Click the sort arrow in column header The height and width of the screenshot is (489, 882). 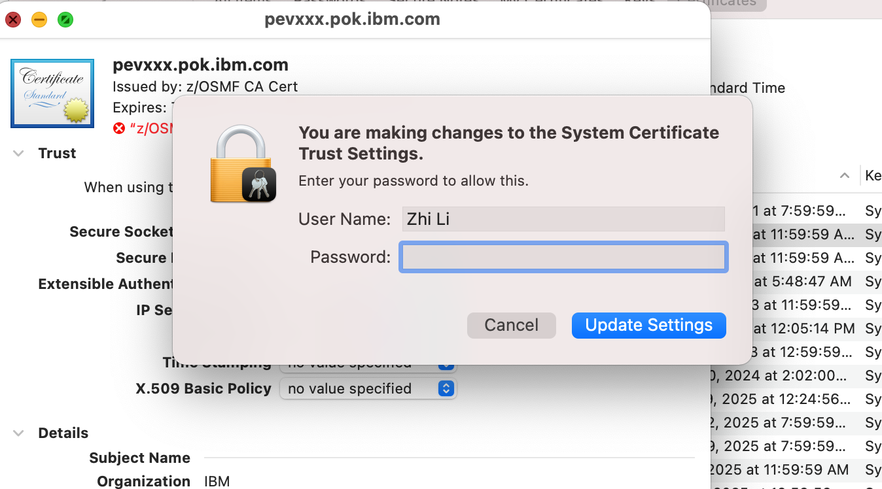click(x=845, y=176)
